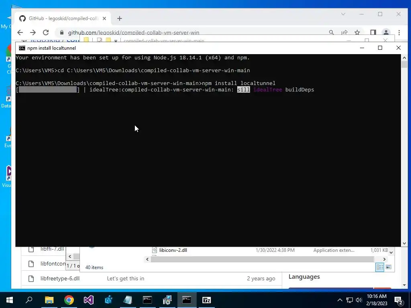Viewport: 411px width, 308px height.
Task: Reload the GitHub page
Action: tap(46, 32)
